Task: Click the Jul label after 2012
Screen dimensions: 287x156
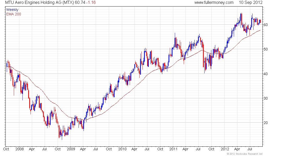Action: [x=250, y=149]
